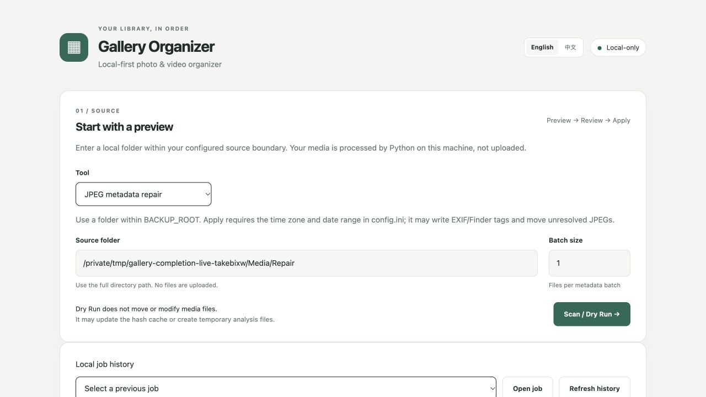Click the Source folder path field
Viewport: 706px width, 397px height.
tap(307, 263)
